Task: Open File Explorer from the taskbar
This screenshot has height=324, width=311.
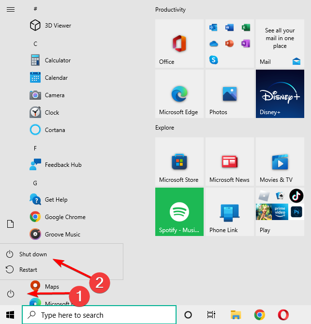Action: pos(236,315)
